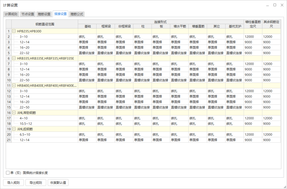Collapse the HRB400 rebar group
Image resolution: width=287 pixels, height=189 pixels.
coord(14,86)
